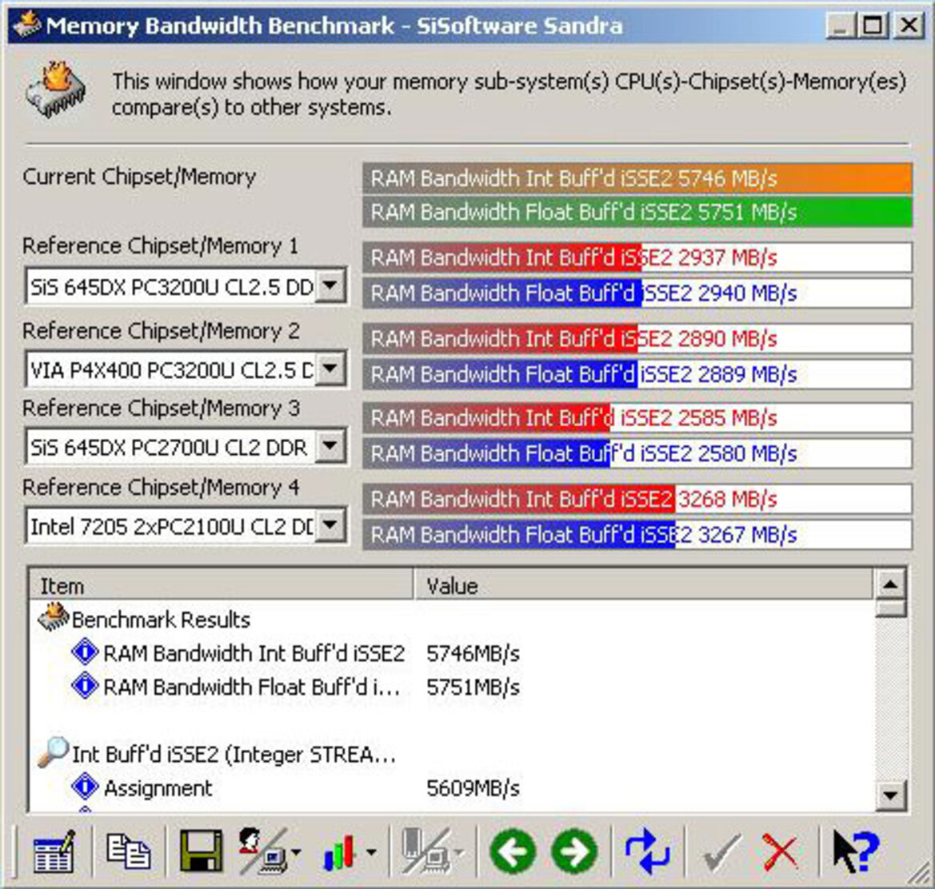Click the blue Float Buff'd 3267 MB/s bar
The width and height of the screenshot is (935, 889).
(637, 535)
